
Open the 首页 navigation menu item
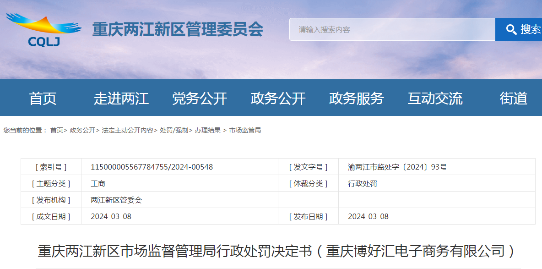coord(43,99)
